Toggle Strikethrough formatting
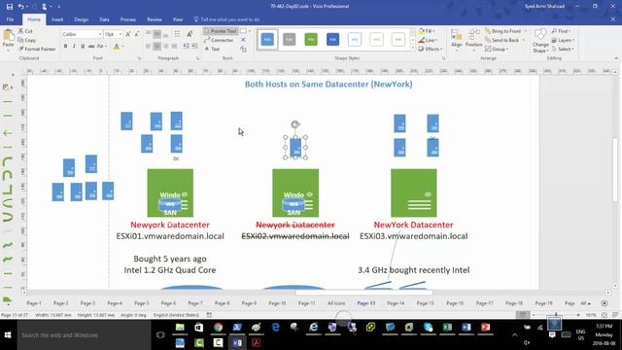Image resolution: width=622 pixels, height=350 pixels. point(91,47)
